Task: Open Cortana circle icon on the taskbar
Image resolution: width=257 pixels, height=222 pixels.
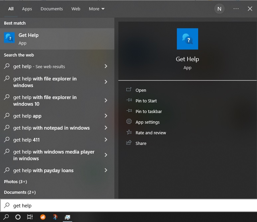Action: click(x=18, y=217)
